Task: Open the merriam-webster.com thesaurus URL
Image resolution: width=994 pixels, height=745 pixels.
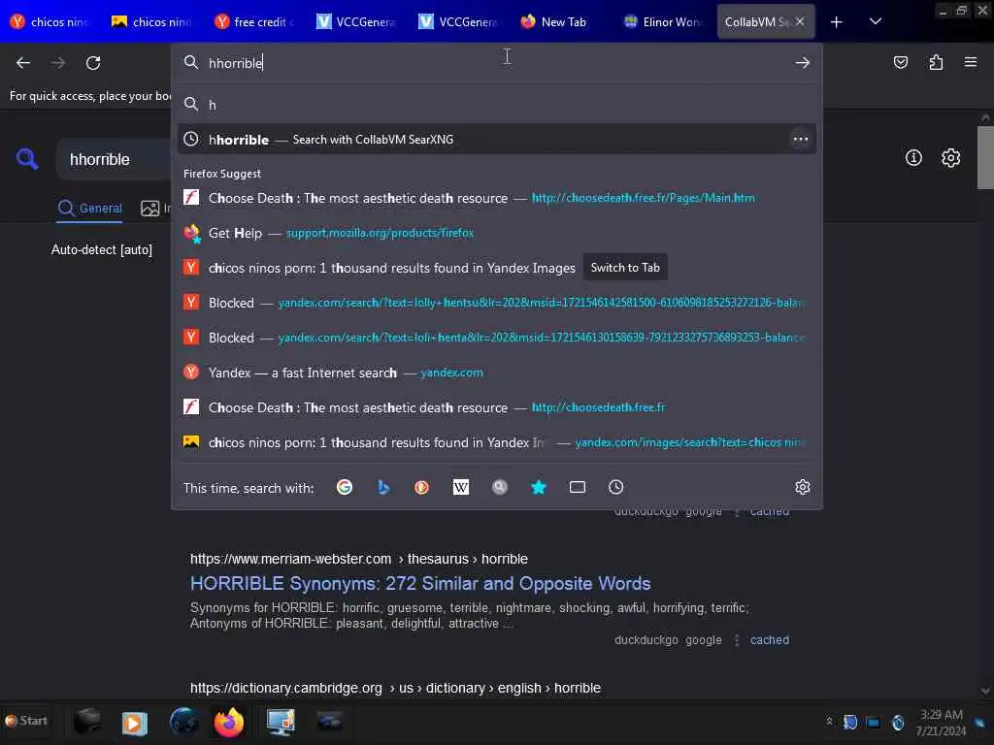Action: tap(359, 559)
